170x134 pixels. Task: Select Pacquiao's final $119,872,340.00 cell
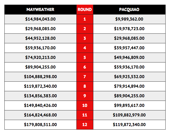coord(129,125)
